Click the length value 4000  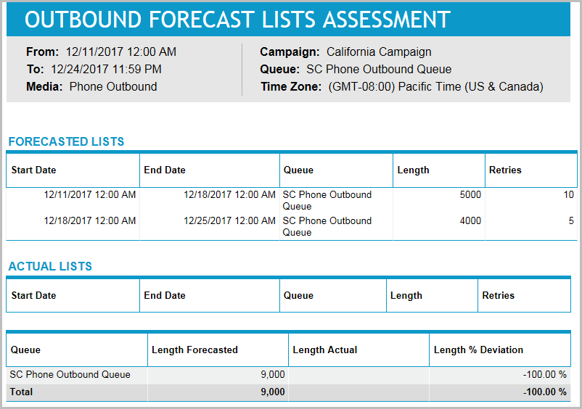470,220
